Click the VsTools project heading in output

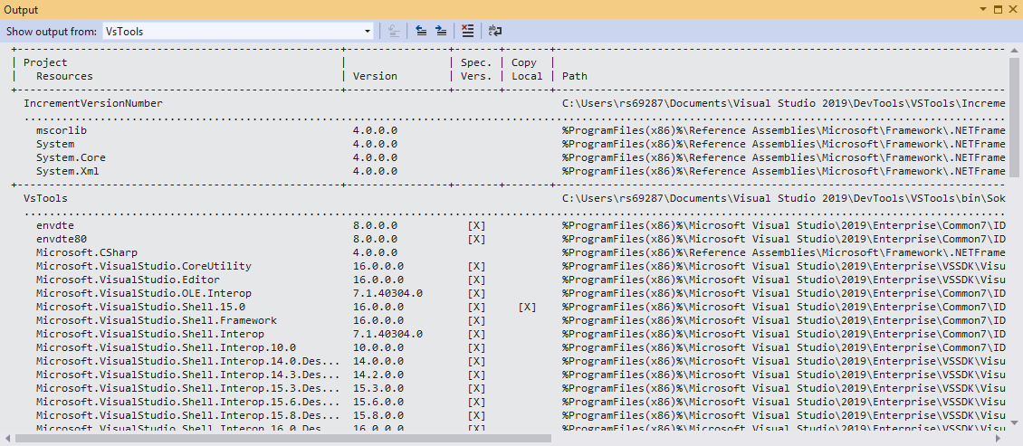(x=45, y=198)
